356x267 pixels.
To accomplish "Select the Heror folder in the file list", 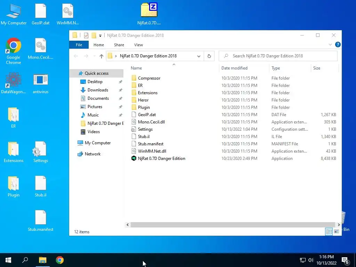I will click(143, 100).
